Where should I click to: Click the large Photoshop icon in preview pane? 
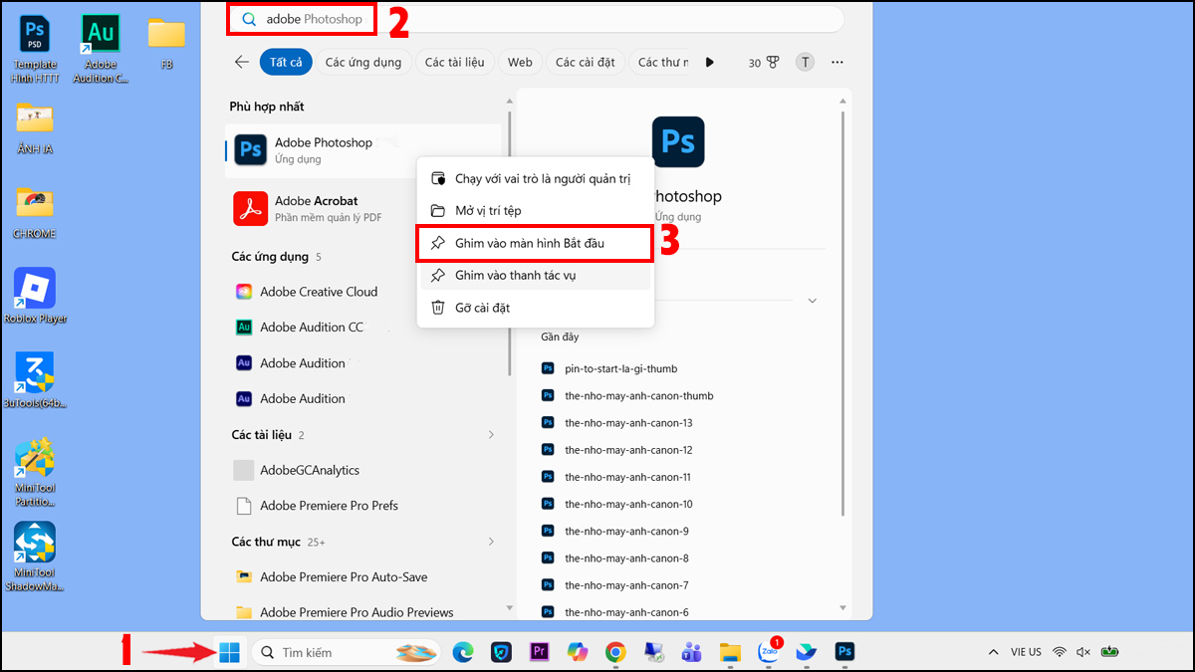tap(678, 141)
